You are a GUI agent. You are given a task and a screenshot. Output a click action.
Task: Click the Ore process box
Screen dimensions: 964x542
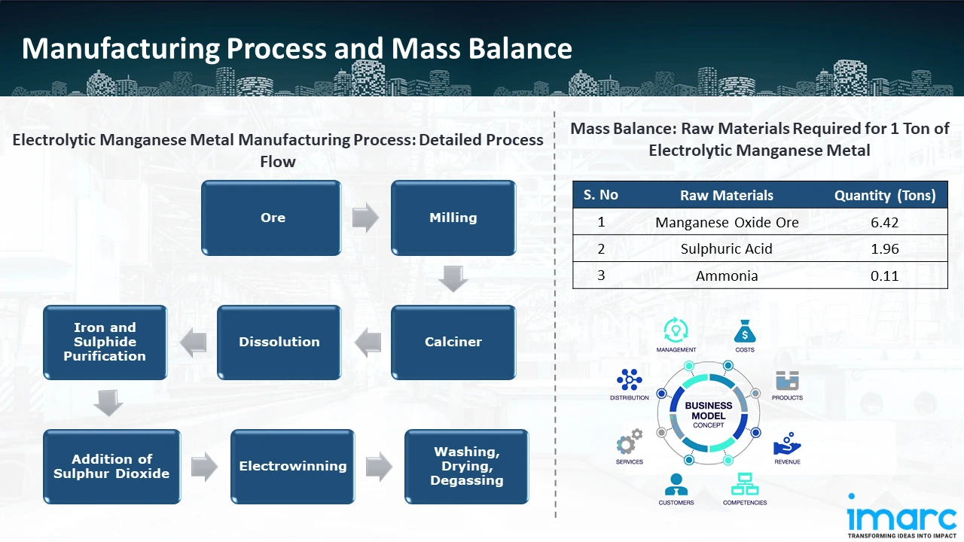[x=271, y=218]
